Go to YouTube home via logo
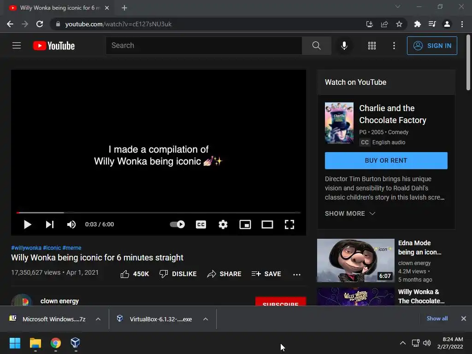The height and width of the screenshot is (354, 472). (54, 46)
